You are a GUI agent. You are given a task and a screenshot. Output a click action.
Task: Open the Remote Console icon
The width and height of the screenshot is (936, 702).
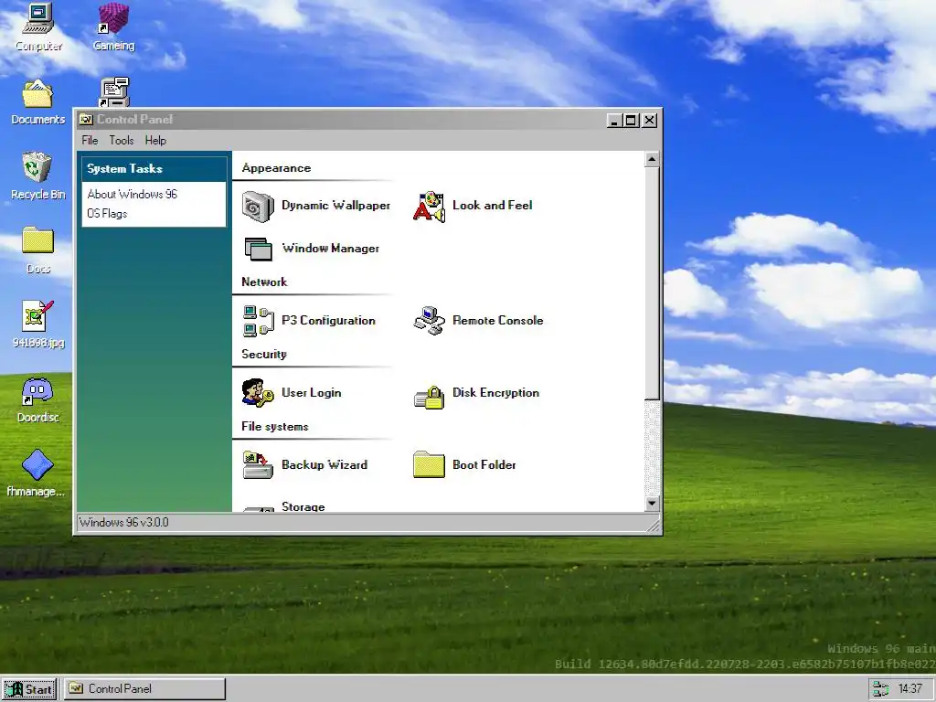tap(429, 321)
